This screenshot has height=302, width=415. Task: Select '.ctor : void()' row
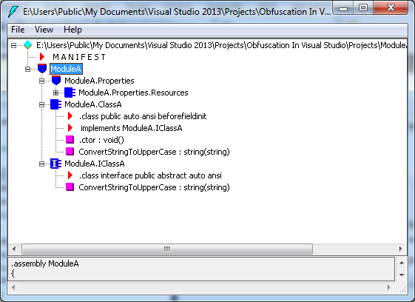pos(101,140)
